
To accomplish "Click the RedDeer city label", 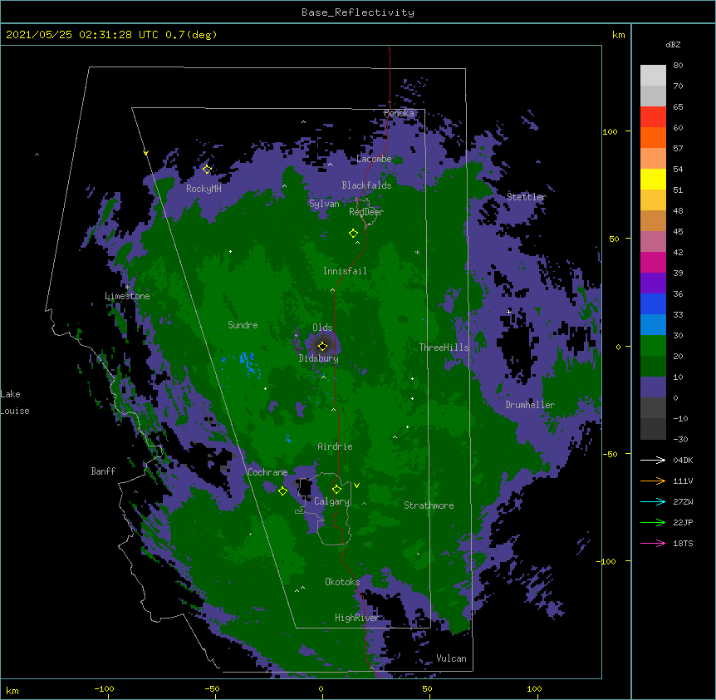I will pyautogui.click(x=366, y=212).
